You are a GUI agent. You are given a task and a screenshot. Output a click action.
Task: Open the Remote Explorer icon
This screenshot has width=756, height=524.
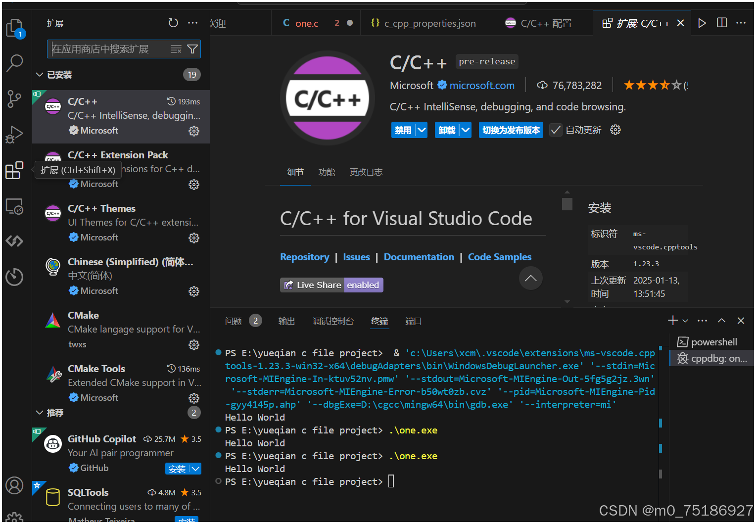[14, 206]
